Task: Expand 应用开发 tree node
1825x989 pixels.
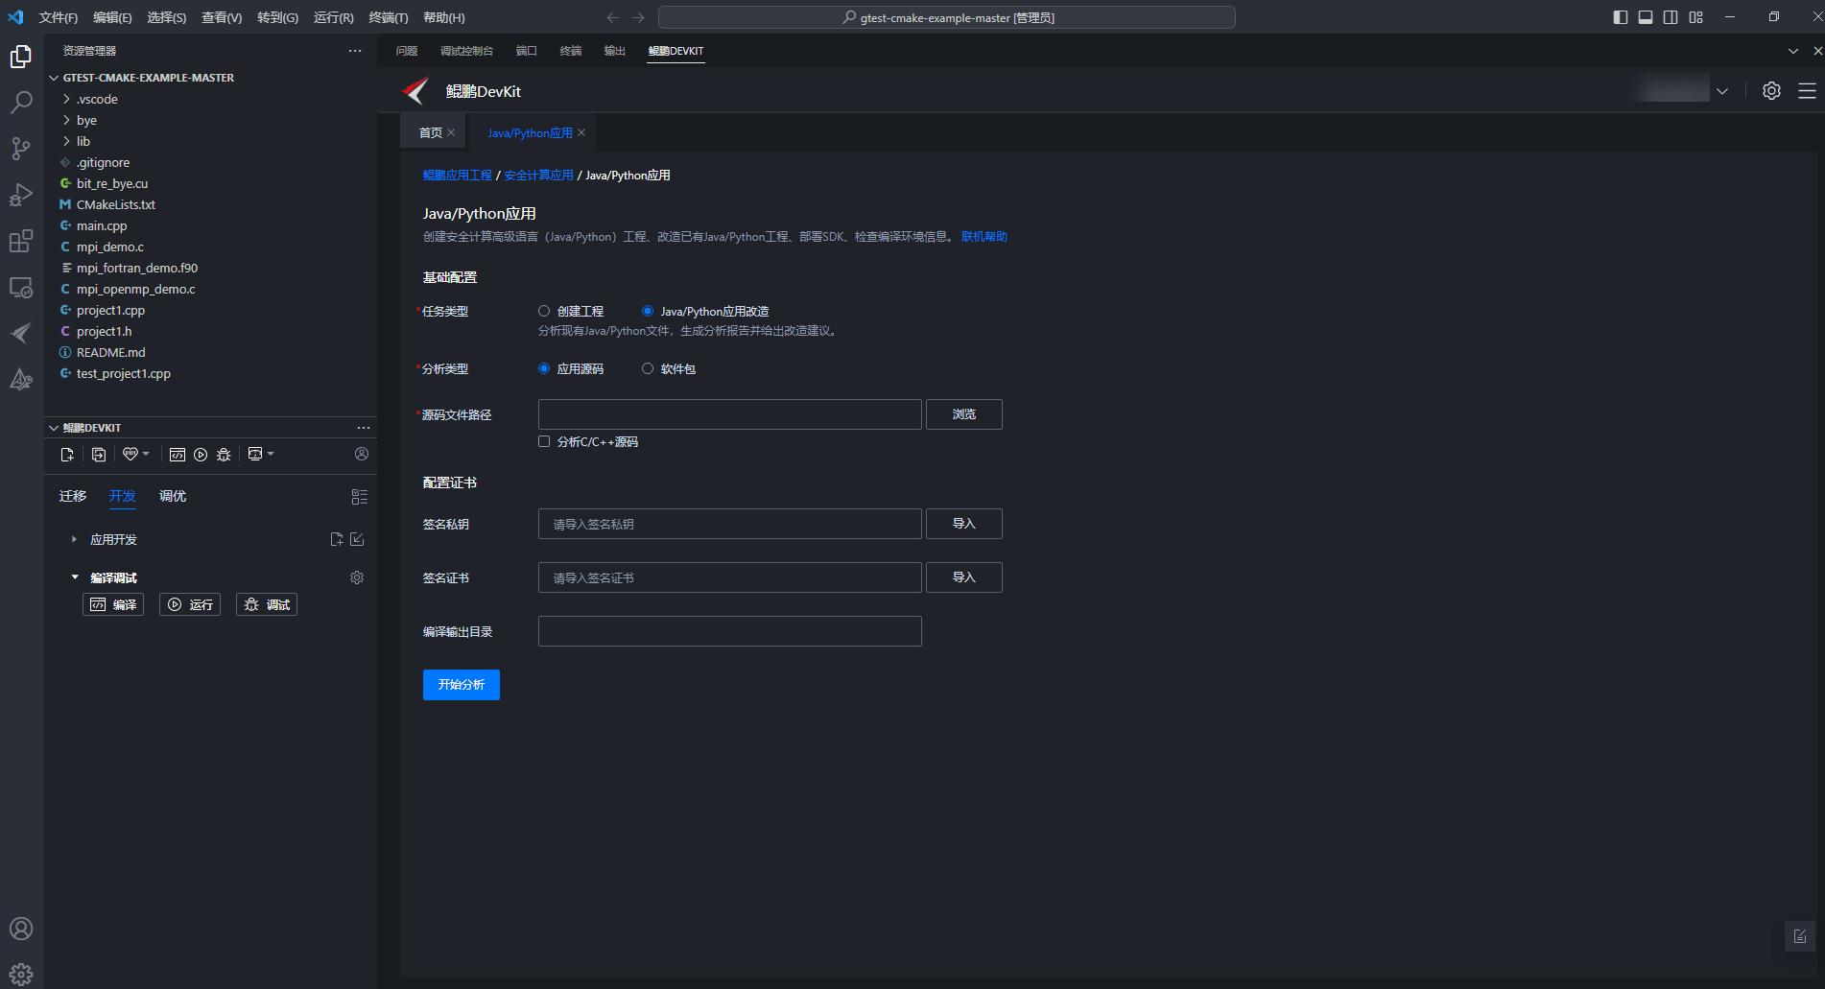Action: tap(74, 539)
